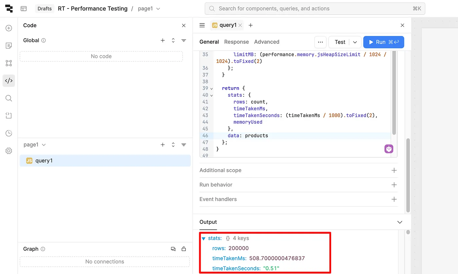Click the Add component plus icon in sidebar
This screenshot has width=458, height=274.
pyautogui.click(x=9, y=28)
